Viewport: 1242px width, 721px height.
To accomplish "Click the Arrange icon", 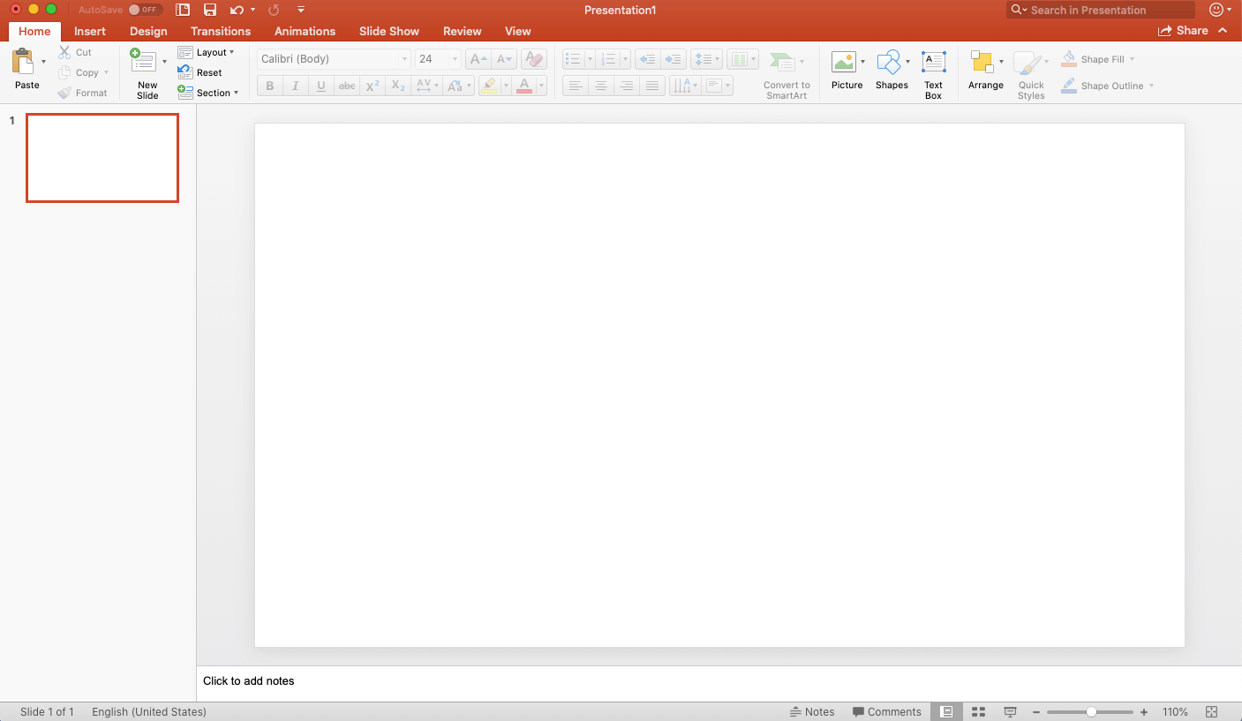I will coord(982,62).
